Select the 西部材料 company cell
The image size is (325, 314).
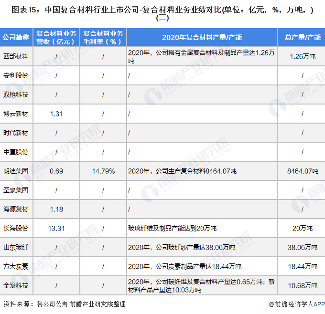(16, 56)
